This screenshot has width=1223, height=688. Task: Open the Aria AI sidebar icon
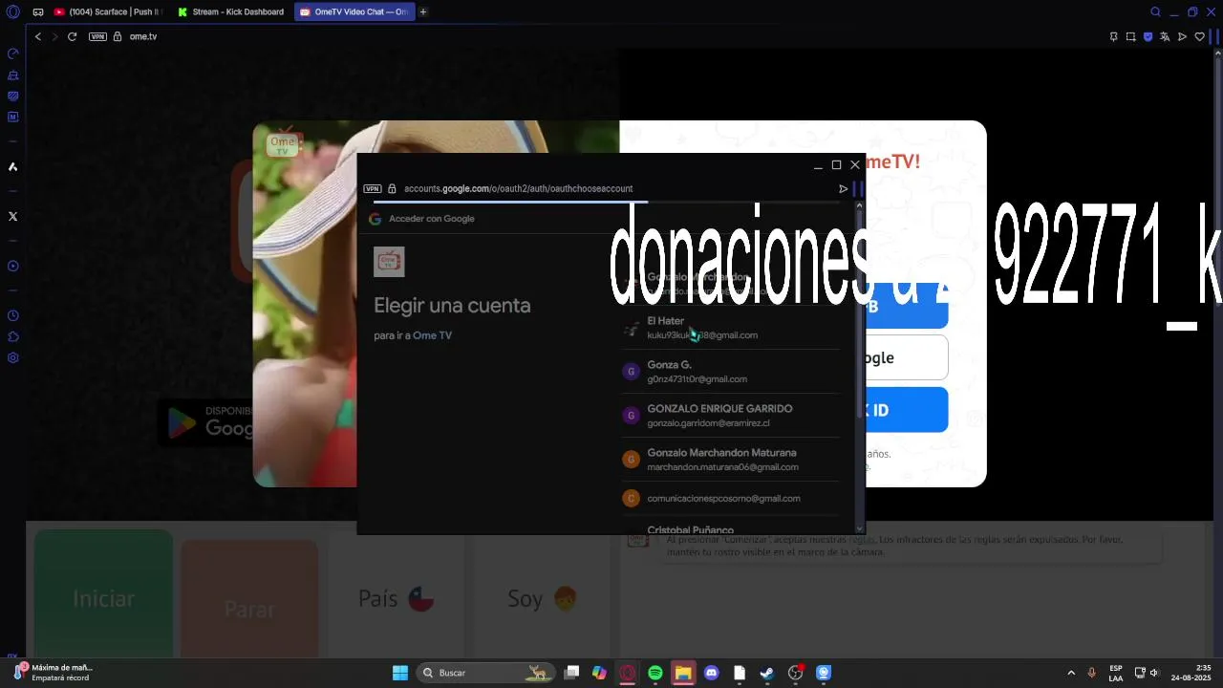[13, 167]
